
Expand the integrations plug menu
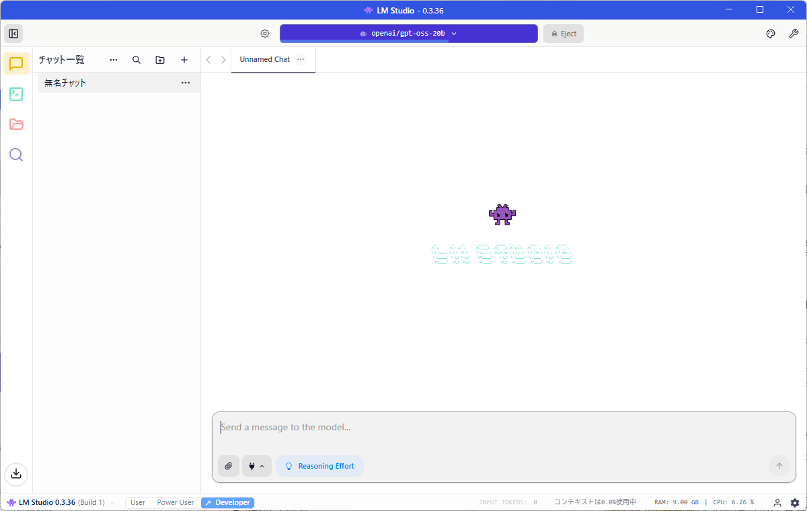(256, 466)
